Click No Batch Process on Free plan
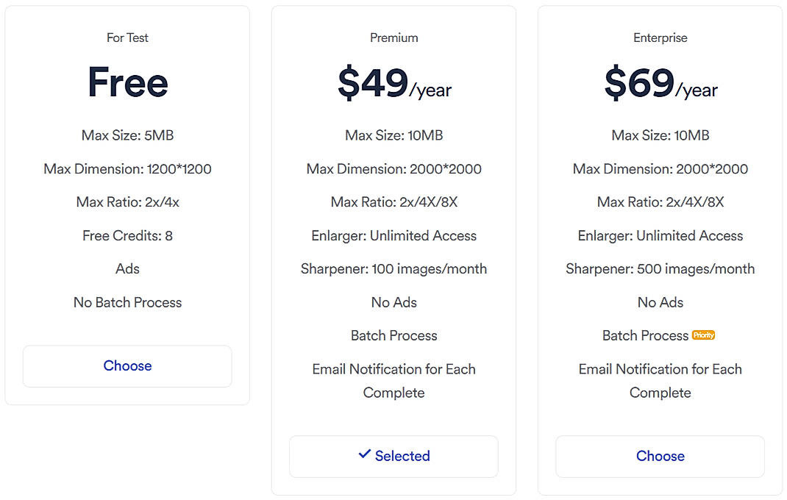Viewport: 787px width, 500px height. pyautogui.click(x=127, y=302)
